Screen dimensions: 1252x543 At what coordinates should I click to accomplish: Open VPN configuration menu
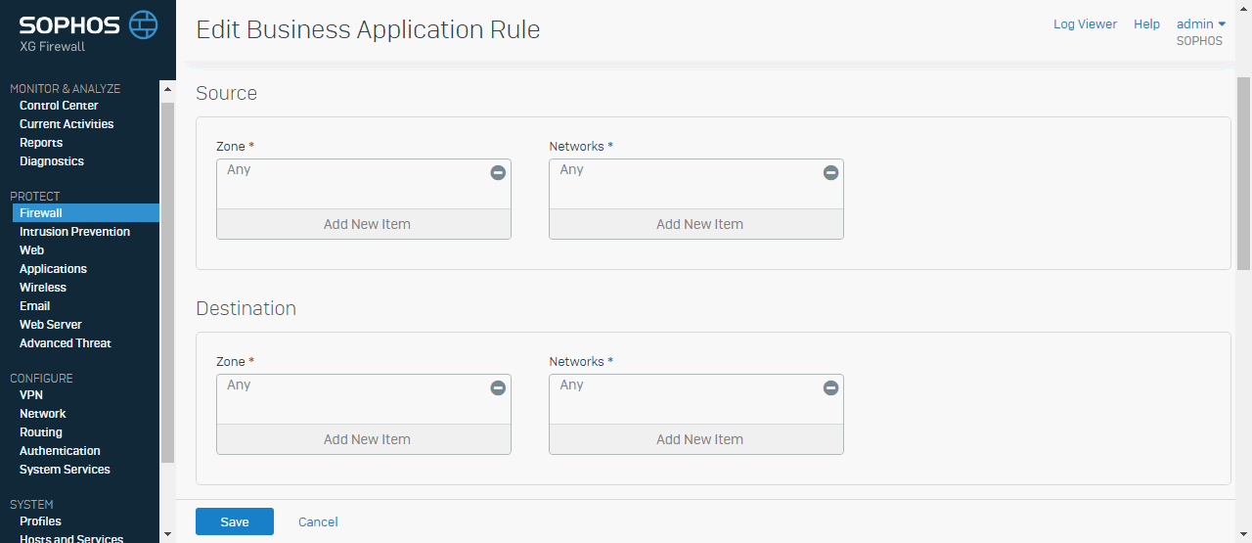[x=31, y=395]
